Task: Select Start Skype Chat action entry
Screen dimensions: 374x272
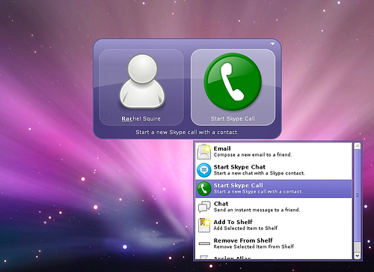Action: click(274, 170)
